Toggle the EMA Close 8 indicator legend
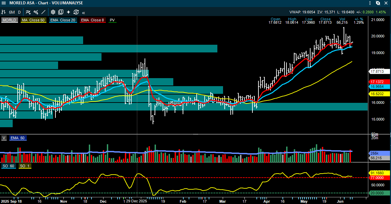391x204 pixels. [92, 20]
